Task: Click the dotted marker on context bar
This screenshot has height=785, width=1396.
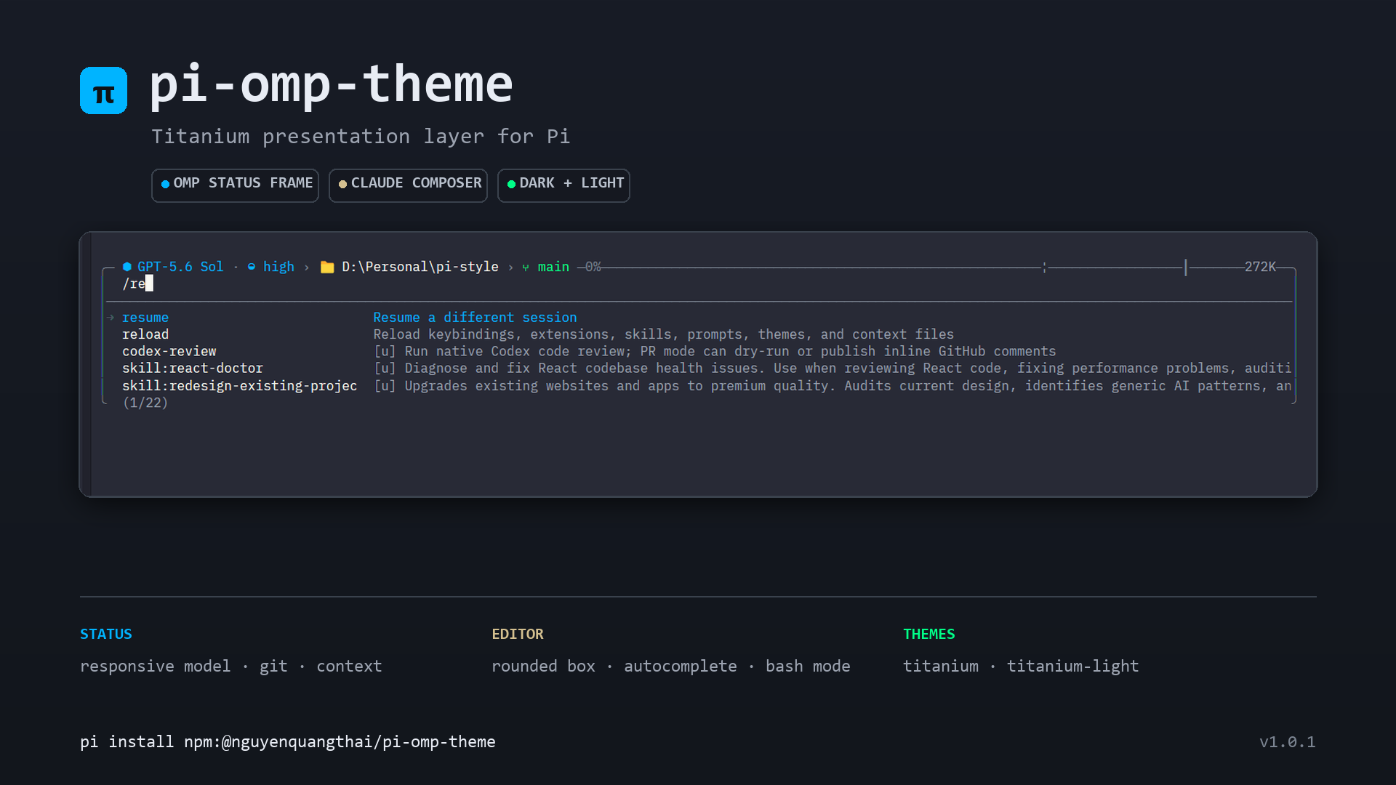Action: (x=1045, y=267)
